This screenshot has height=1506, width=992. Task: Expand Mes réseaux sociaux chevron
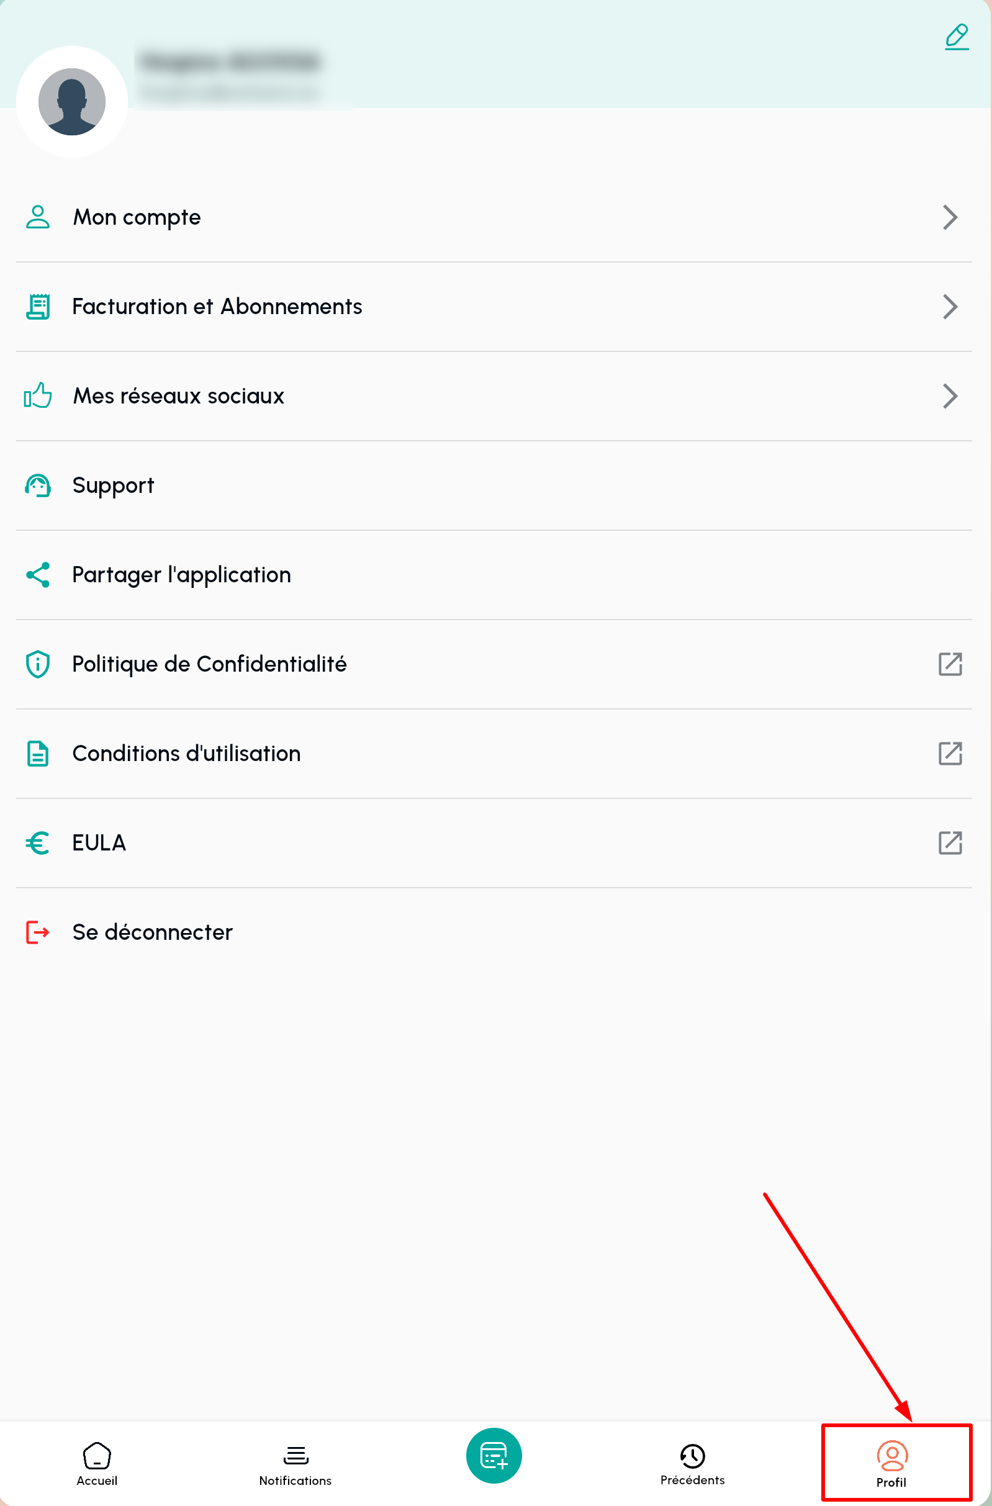pyautogui.click(x=949, y=396)
